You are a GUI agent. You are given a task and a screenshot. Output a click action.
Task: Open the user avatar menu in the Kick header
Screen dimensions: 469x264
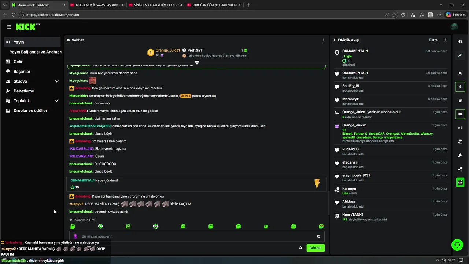pyautogui.click(x=454, y=27)
